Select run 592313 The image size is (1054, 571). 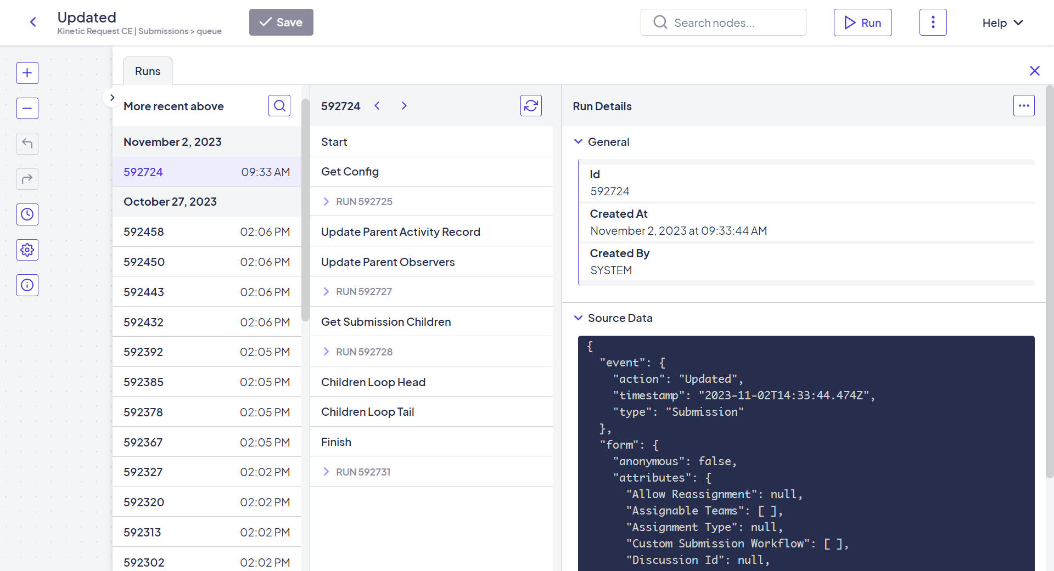207,532
